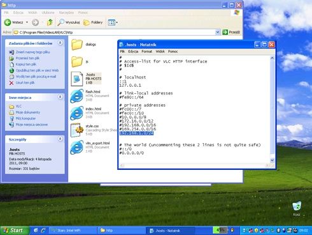Viewport: 312px width, 235px height.
Task: Switch to .hosts - Notatnik taskbar button
Action: (171, 231)
